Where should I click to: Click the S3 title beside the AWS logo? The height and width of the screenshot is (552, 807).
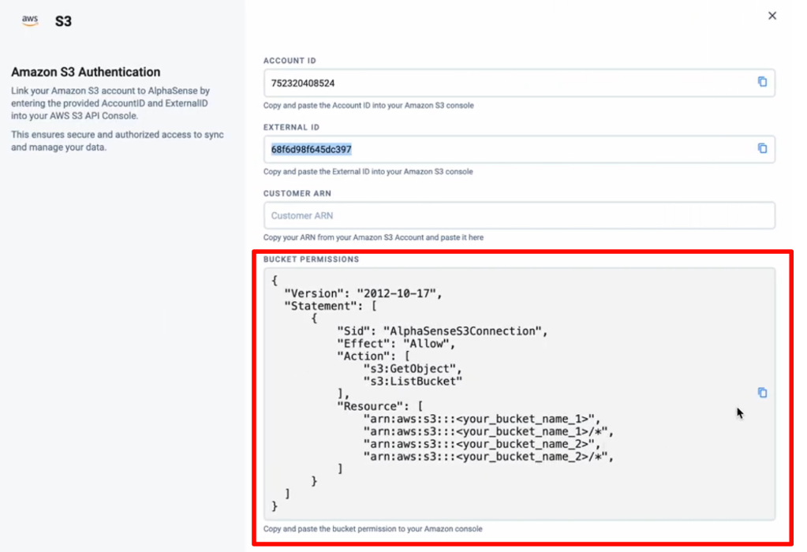click(x=63, y=21)
